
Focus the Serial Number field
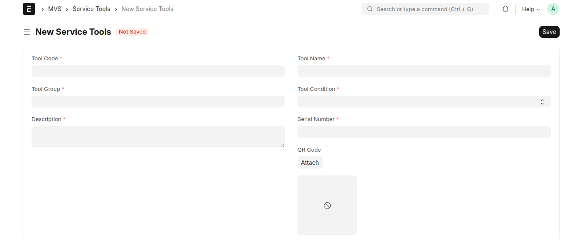(x=424, y=132)
